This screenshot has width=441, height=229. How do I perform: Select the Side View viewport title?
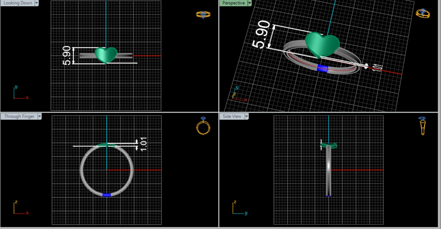pos(232,116)
